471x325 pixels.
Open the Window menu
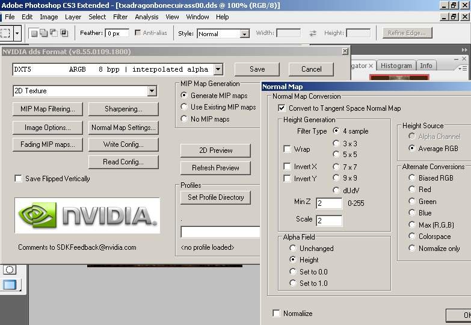click(197, 17)
